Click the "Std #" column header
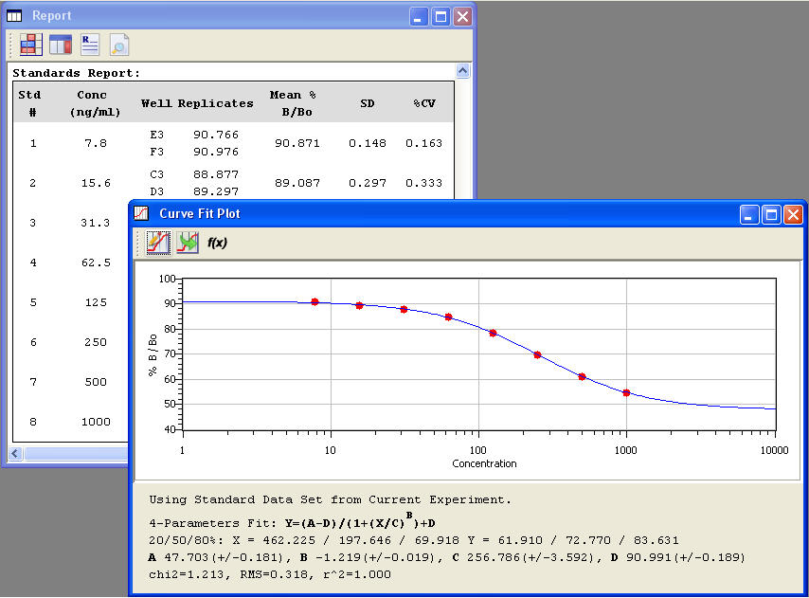809x598 pixels. point(30,103)
